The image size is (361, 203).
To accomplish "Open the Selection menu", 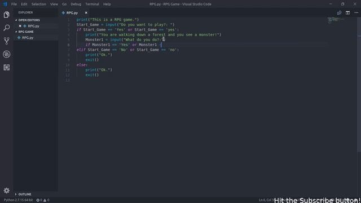I will pos(39,4).
